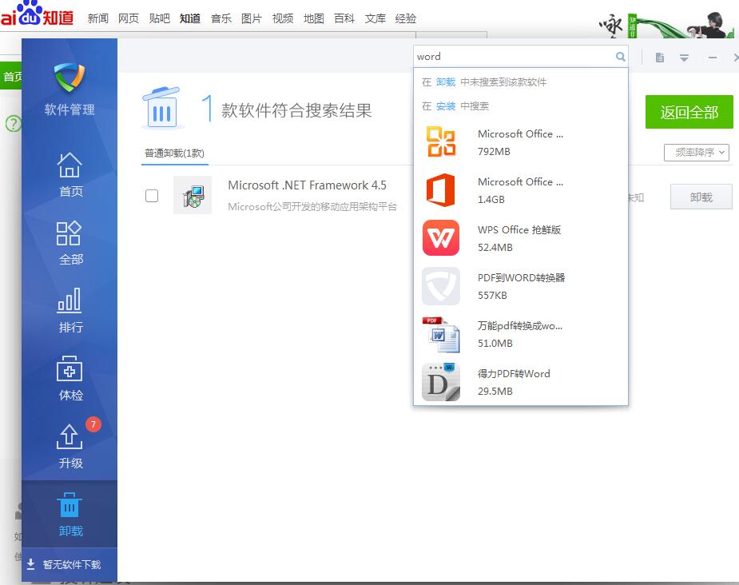This screenshot has width=739, height=585.
Task: Open the title bar dropdown menu arrow
Action: [684, 58]
